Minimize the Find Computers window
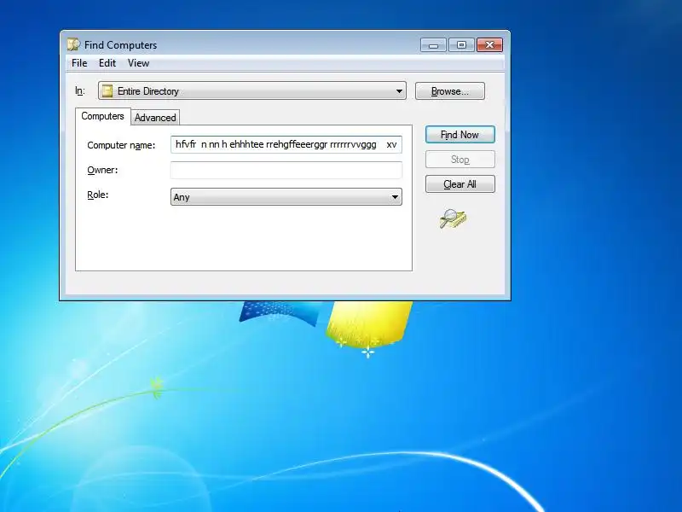The width and height of the screenshot is (682, 512). tap(433, 45)
